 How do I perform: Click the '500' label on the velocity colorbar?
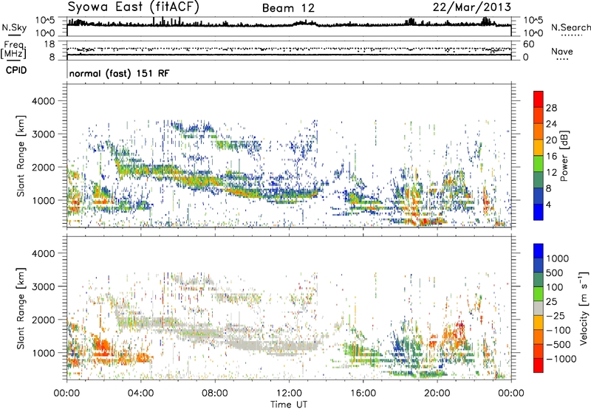pyautogui.click(x=555, y=273)
